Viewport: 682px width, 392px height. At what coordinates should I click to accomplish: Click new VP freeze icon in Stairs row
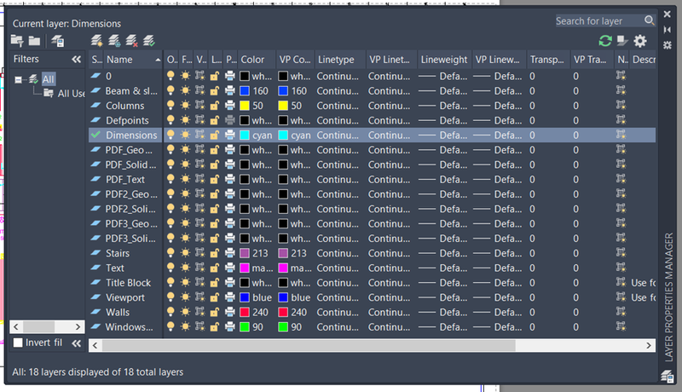621,253
